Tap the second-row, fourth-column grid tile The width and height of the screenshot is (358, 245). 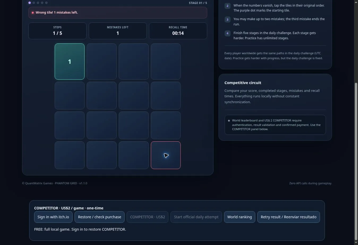[x=166, y=96]
